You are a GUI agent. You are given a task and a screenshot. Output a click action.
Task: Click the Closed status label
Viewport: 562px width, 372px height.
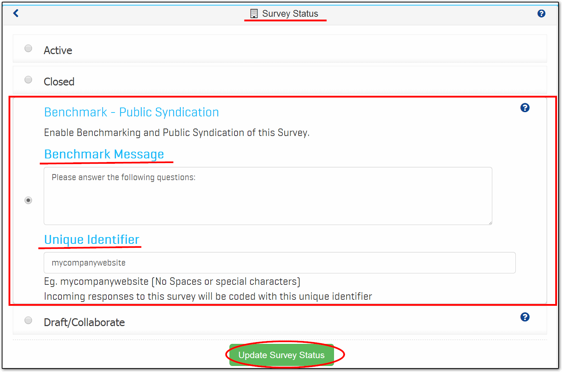click(59, 82)
